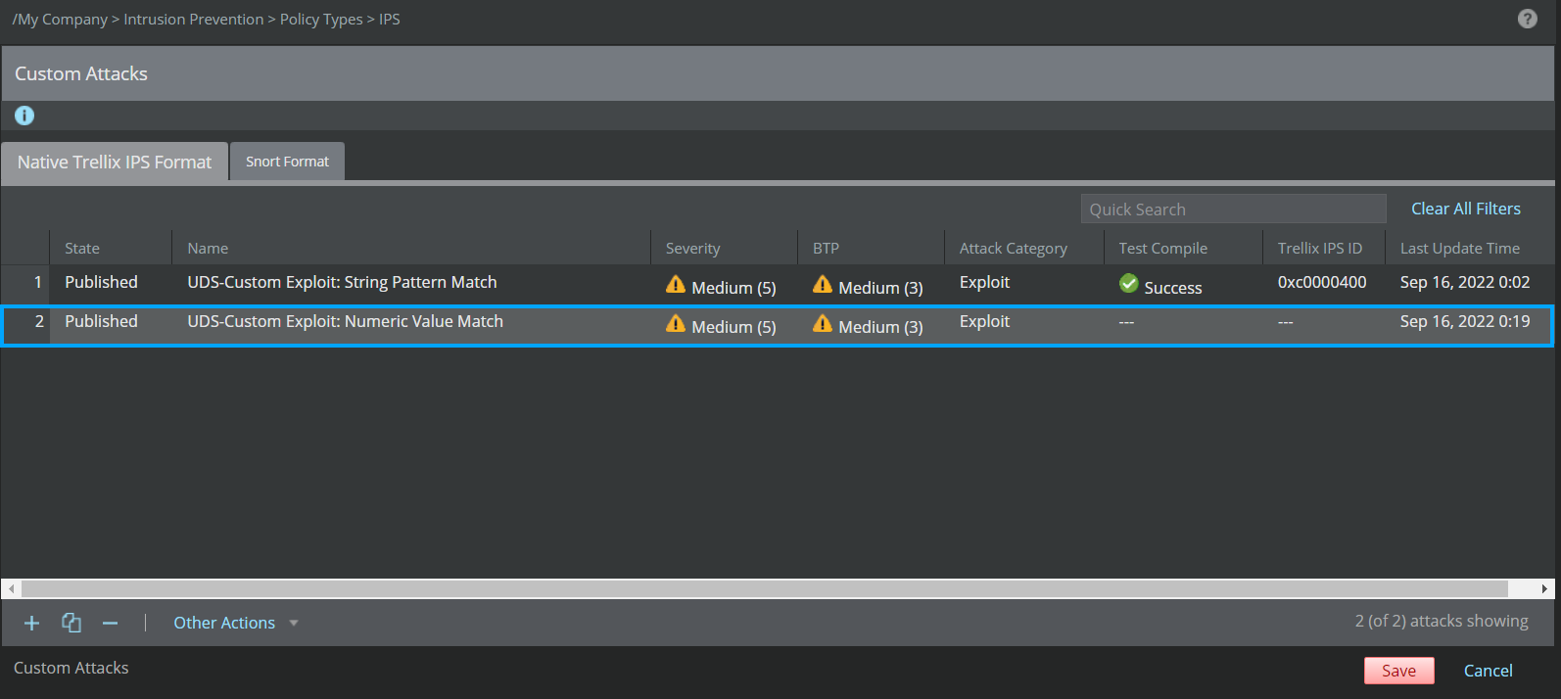Add a new custom attack with plus icon
This screenshot has height=699, width=1561.
click(31, 623)
